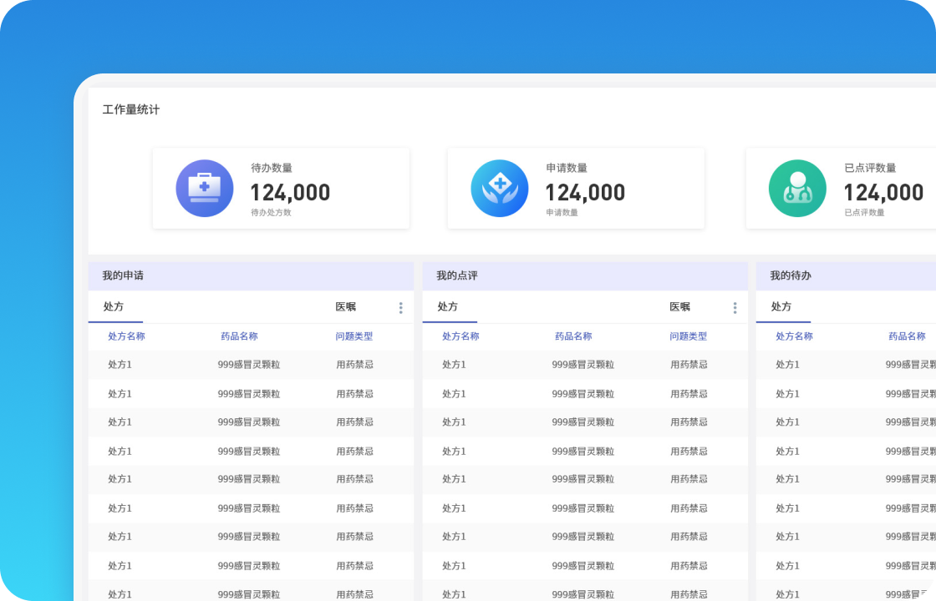Viewport: 936px width, 601px height.
Task: Select first 处方1 row in 我的点评 table
Action: [585, 364]
